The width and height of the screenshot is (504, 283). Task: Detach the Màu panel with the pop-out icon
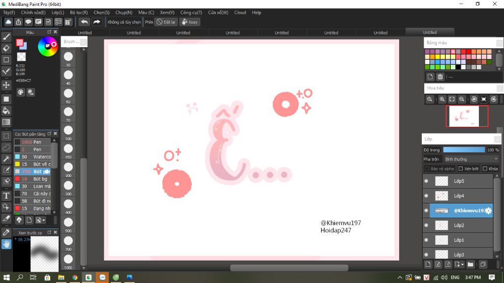point(49,32)
